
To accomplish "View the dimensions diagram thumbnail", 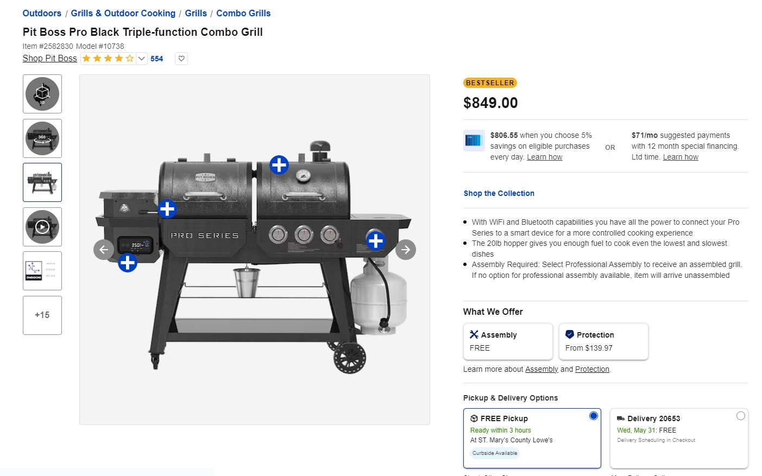I will click(42, 271).
